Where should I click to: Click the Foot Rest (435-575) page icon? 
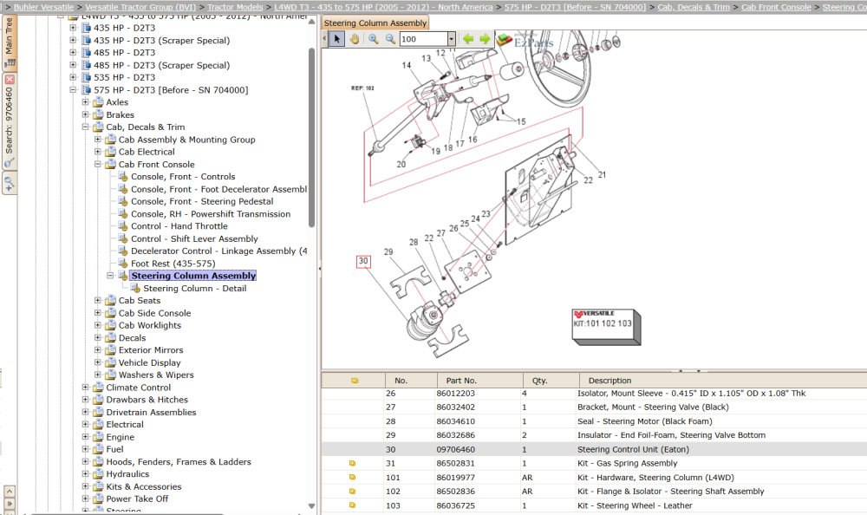coord(123,264)
